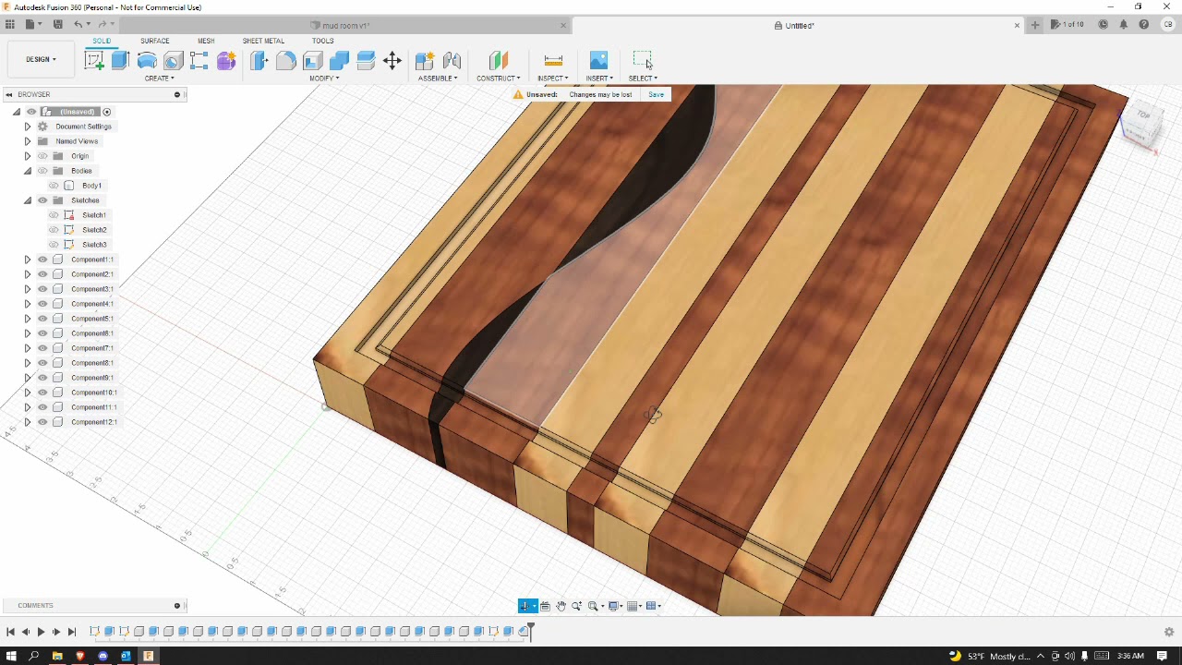1182x665 pixels.
Task: Select the New Component tool
Action: click(425, 61)
